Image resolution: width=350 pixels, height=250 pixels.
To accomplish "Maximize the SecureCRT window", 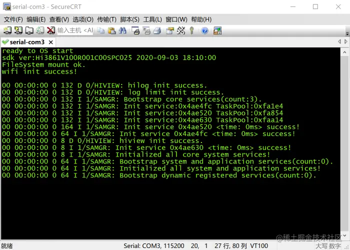I will click(315, 6).
